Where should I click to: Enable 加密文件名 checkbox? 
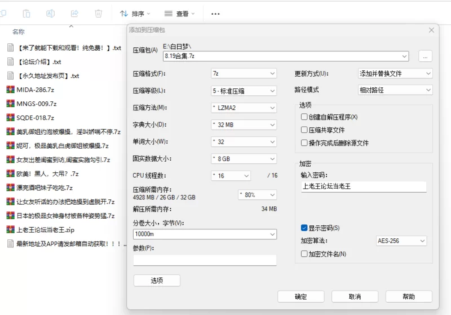(x=304, y=254)
